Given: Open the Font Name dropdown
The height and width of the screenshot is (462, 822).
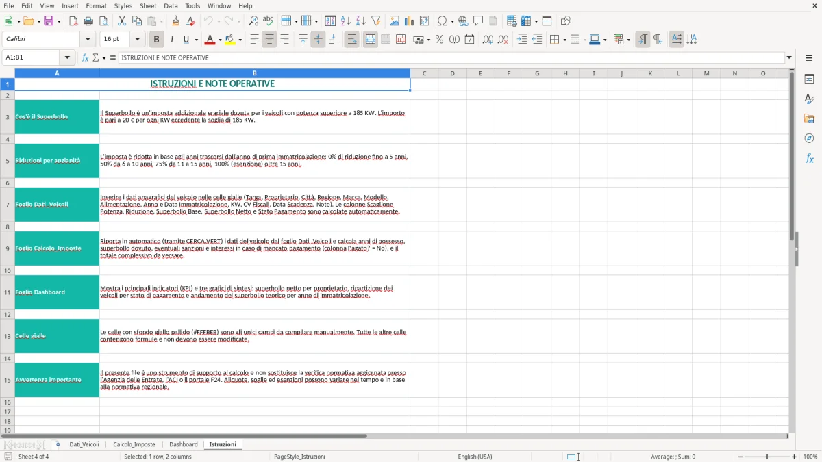Looking at the screenshot, I should click(88, 40).
